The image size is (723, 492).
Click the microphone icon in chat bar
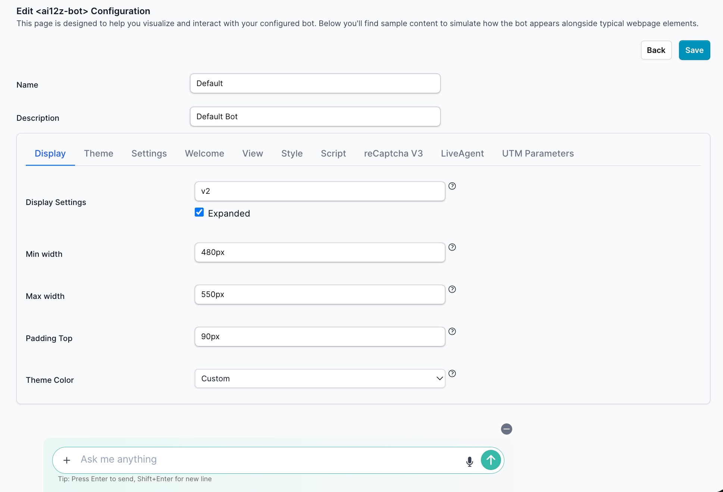point(469,461)
